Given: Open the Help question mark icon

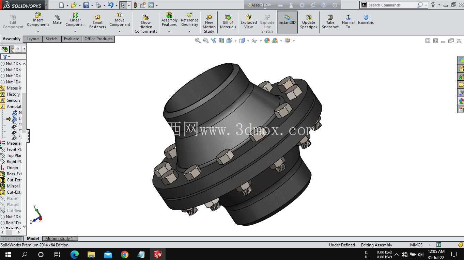Looking at the screenshot, I should click(x=433, y=5).
